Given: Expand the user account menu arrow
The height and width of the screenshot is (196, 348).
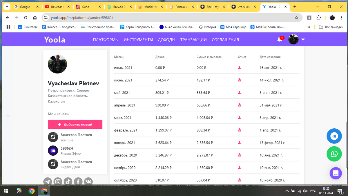Looking at the screenshot, I should click(x=303, y=39).
